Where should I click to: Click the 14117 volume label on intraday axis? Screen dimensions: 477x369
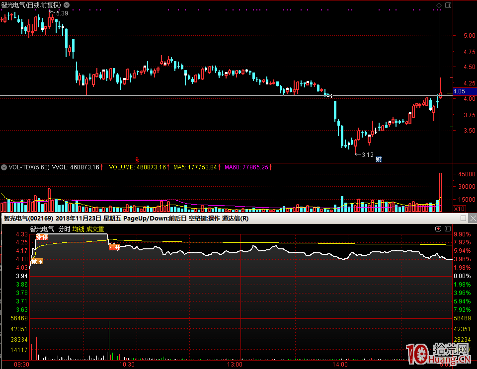(19, 350)
